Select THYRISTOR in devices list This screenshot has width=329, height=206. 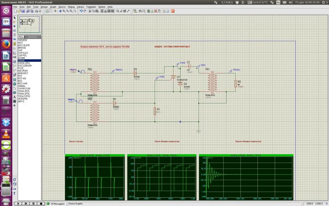[24, 88]
